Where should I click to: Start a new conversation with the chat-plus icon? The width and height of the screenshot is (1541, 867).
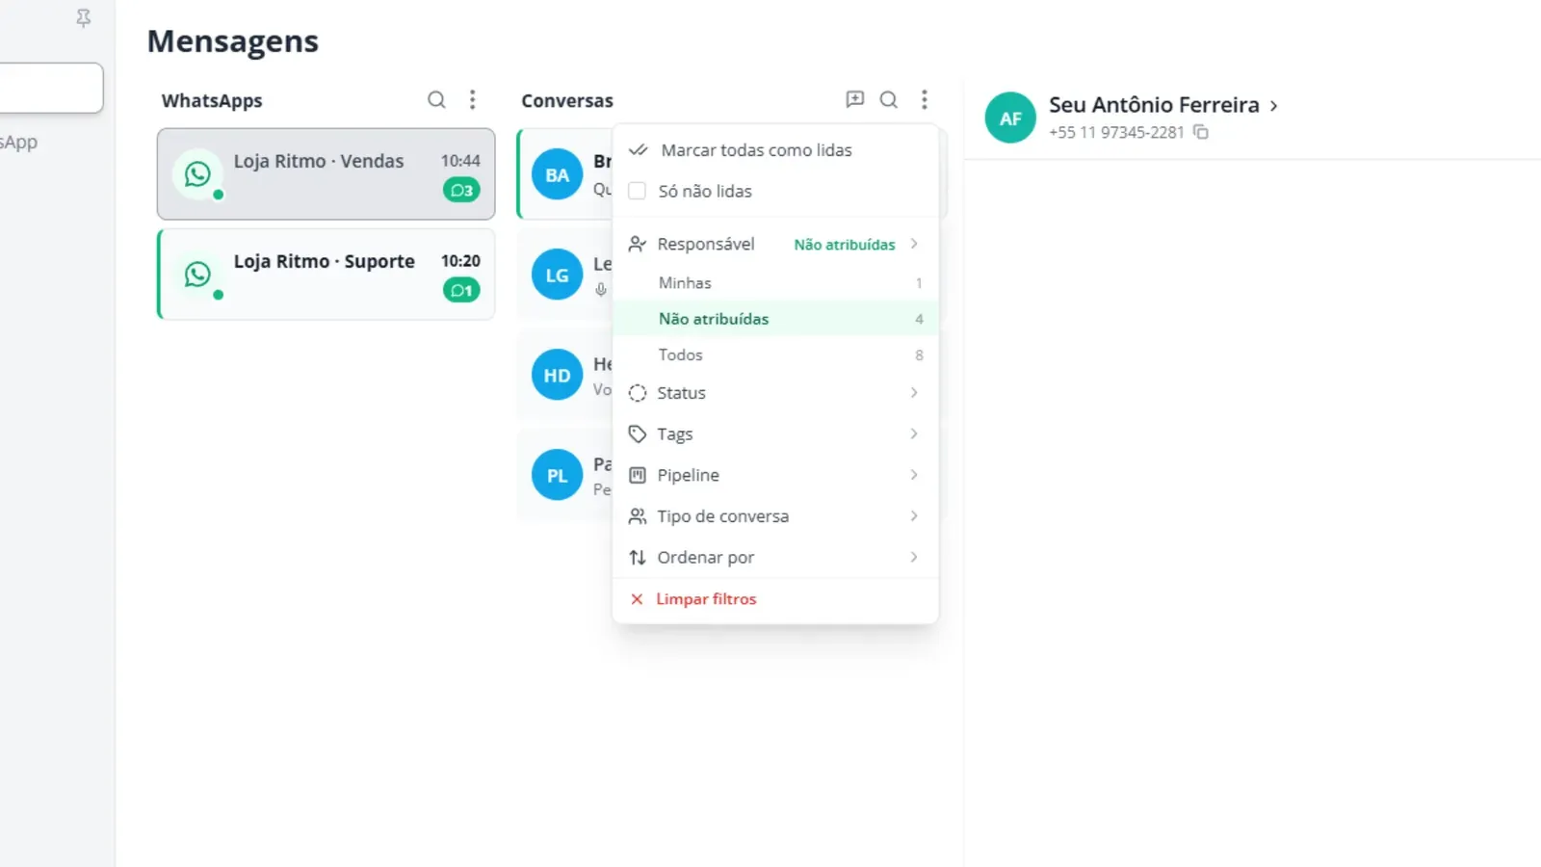point(854,99)
